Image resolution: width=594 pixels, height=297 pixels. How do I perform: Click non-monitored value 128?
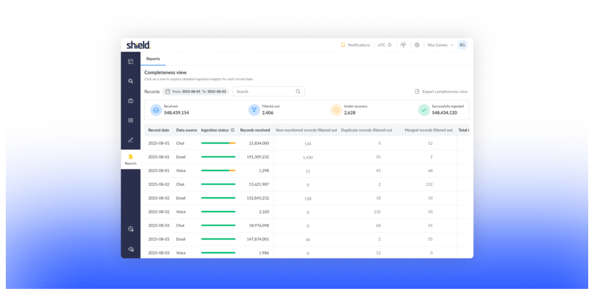coord(307,198)
